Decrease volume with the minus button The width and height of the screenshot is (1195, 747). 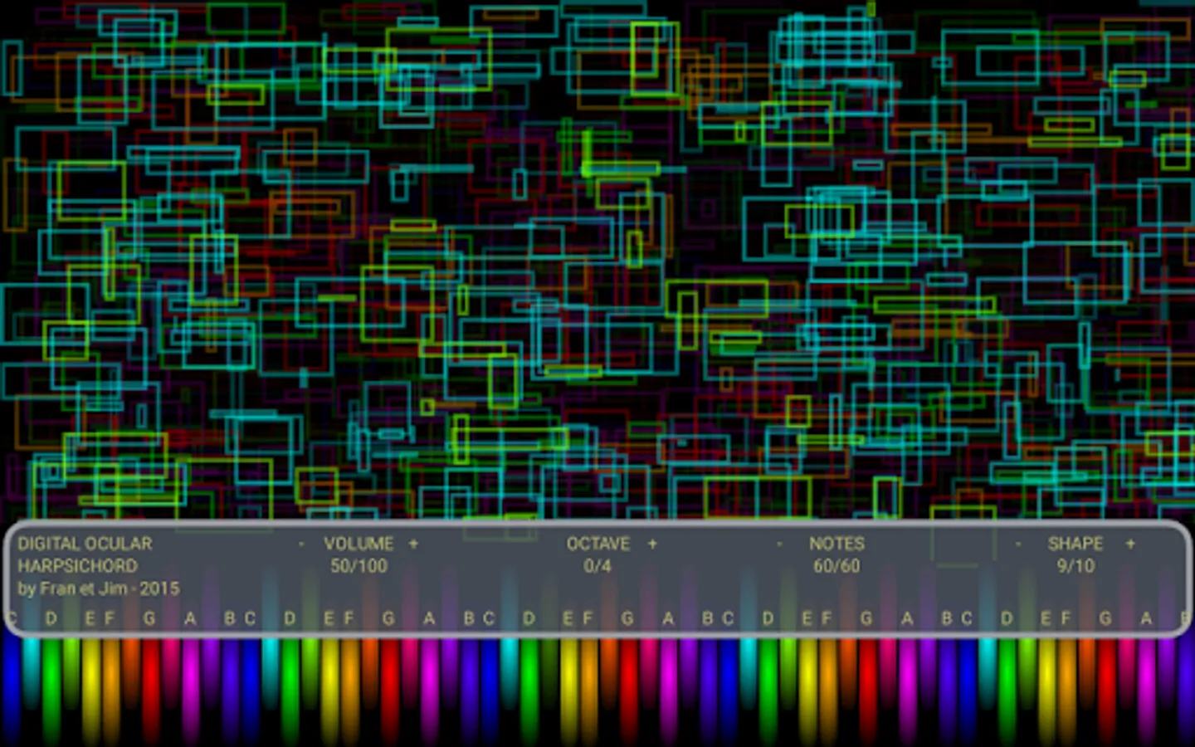tap(301, 544)
